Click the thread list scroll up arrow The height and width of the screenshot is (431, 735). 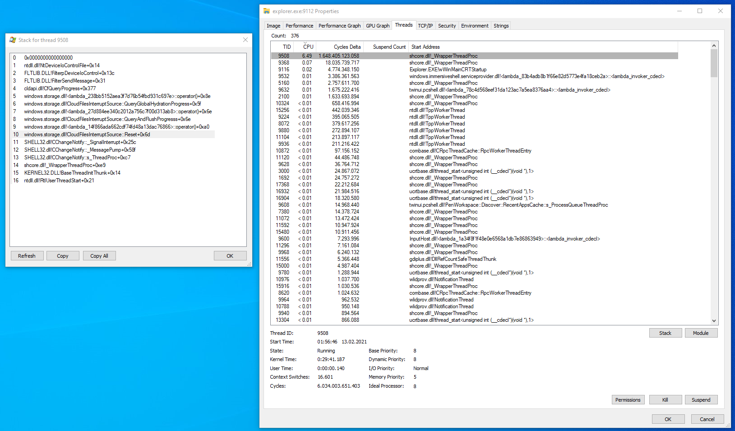pos(714,46)
